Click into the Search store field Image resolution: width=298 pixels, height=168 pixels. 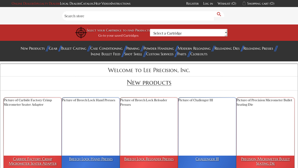[138, 16]
